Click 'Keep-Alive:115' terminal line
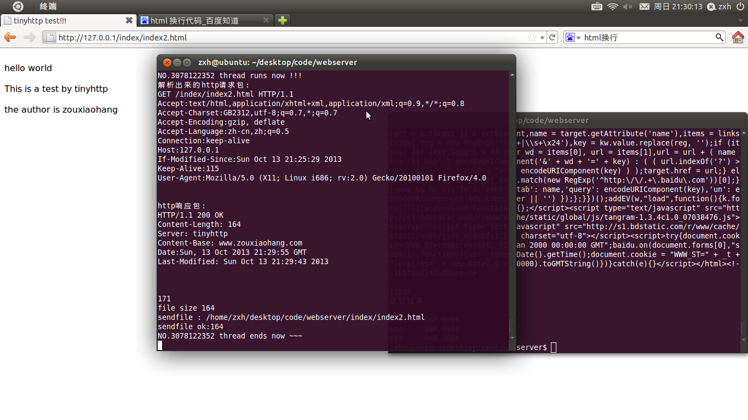Viewport: 748px width, 420px height. (188, 168)
